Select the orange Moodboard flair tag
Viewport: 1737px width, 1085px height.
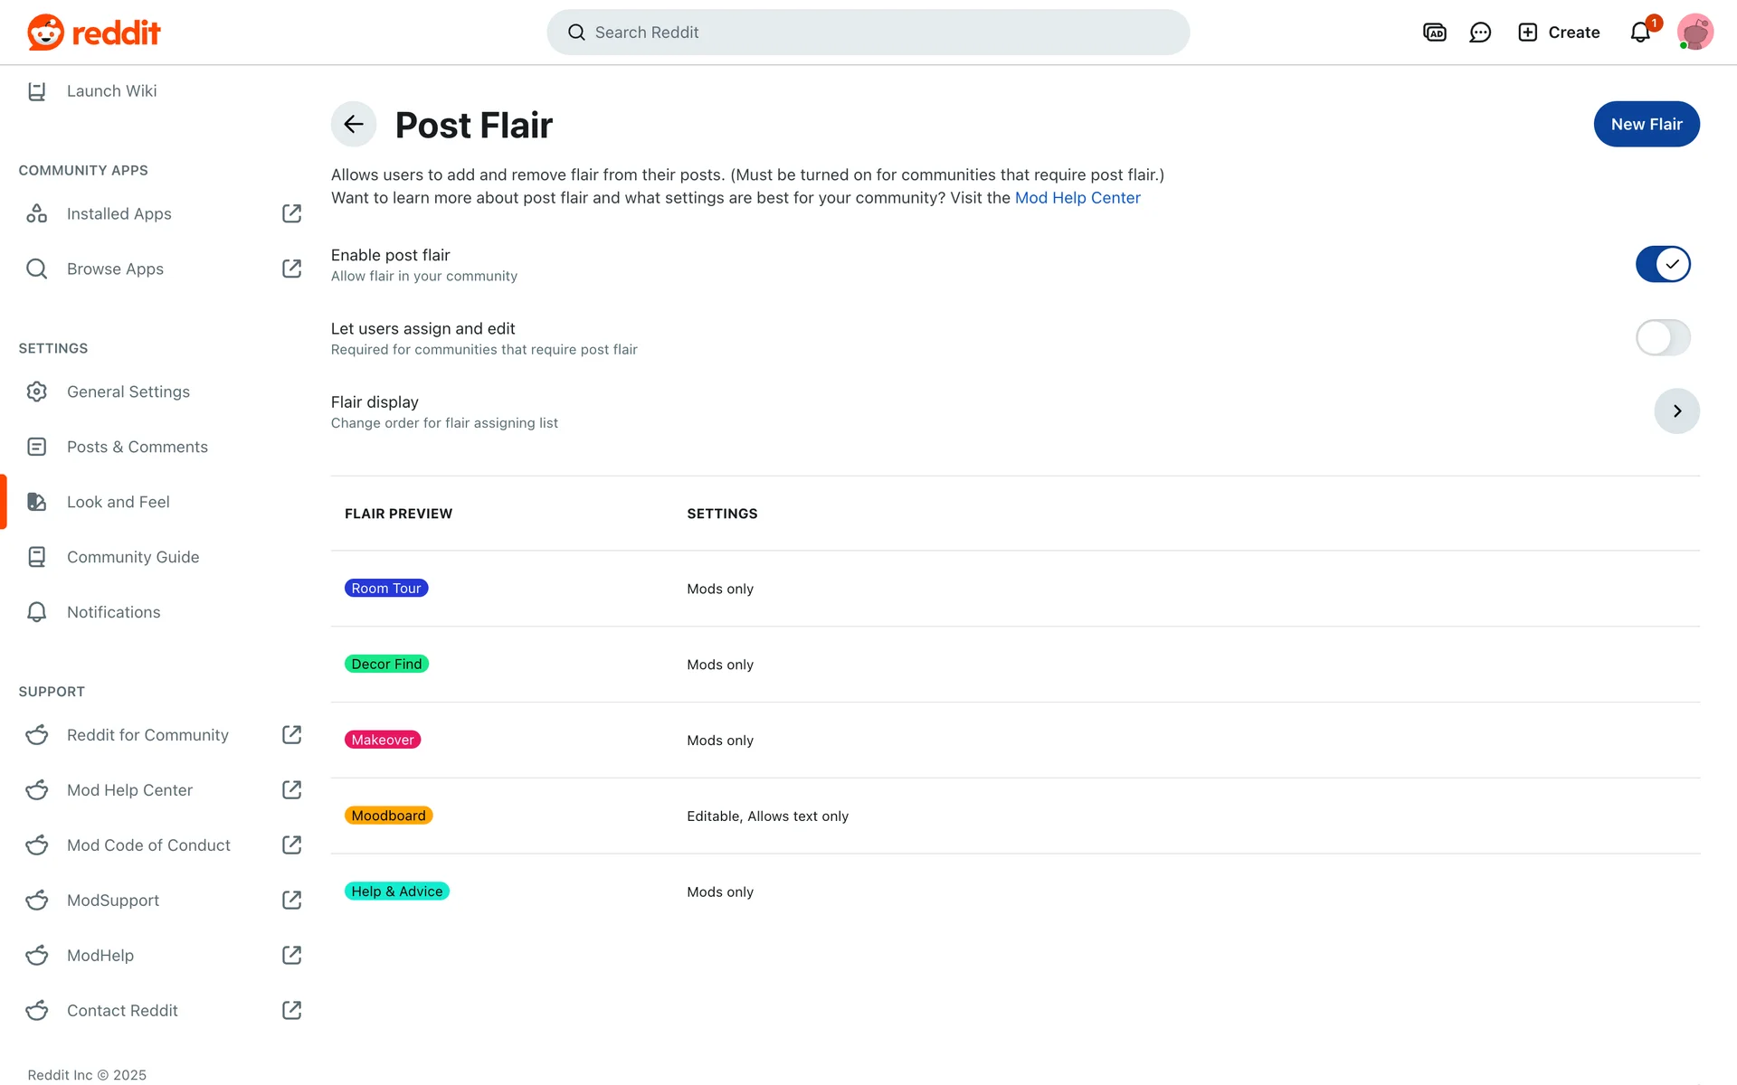coord(388,816)
